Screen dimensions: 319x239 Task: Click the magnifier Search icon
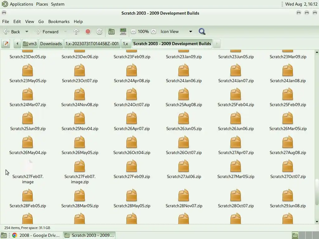click(202, 31)
